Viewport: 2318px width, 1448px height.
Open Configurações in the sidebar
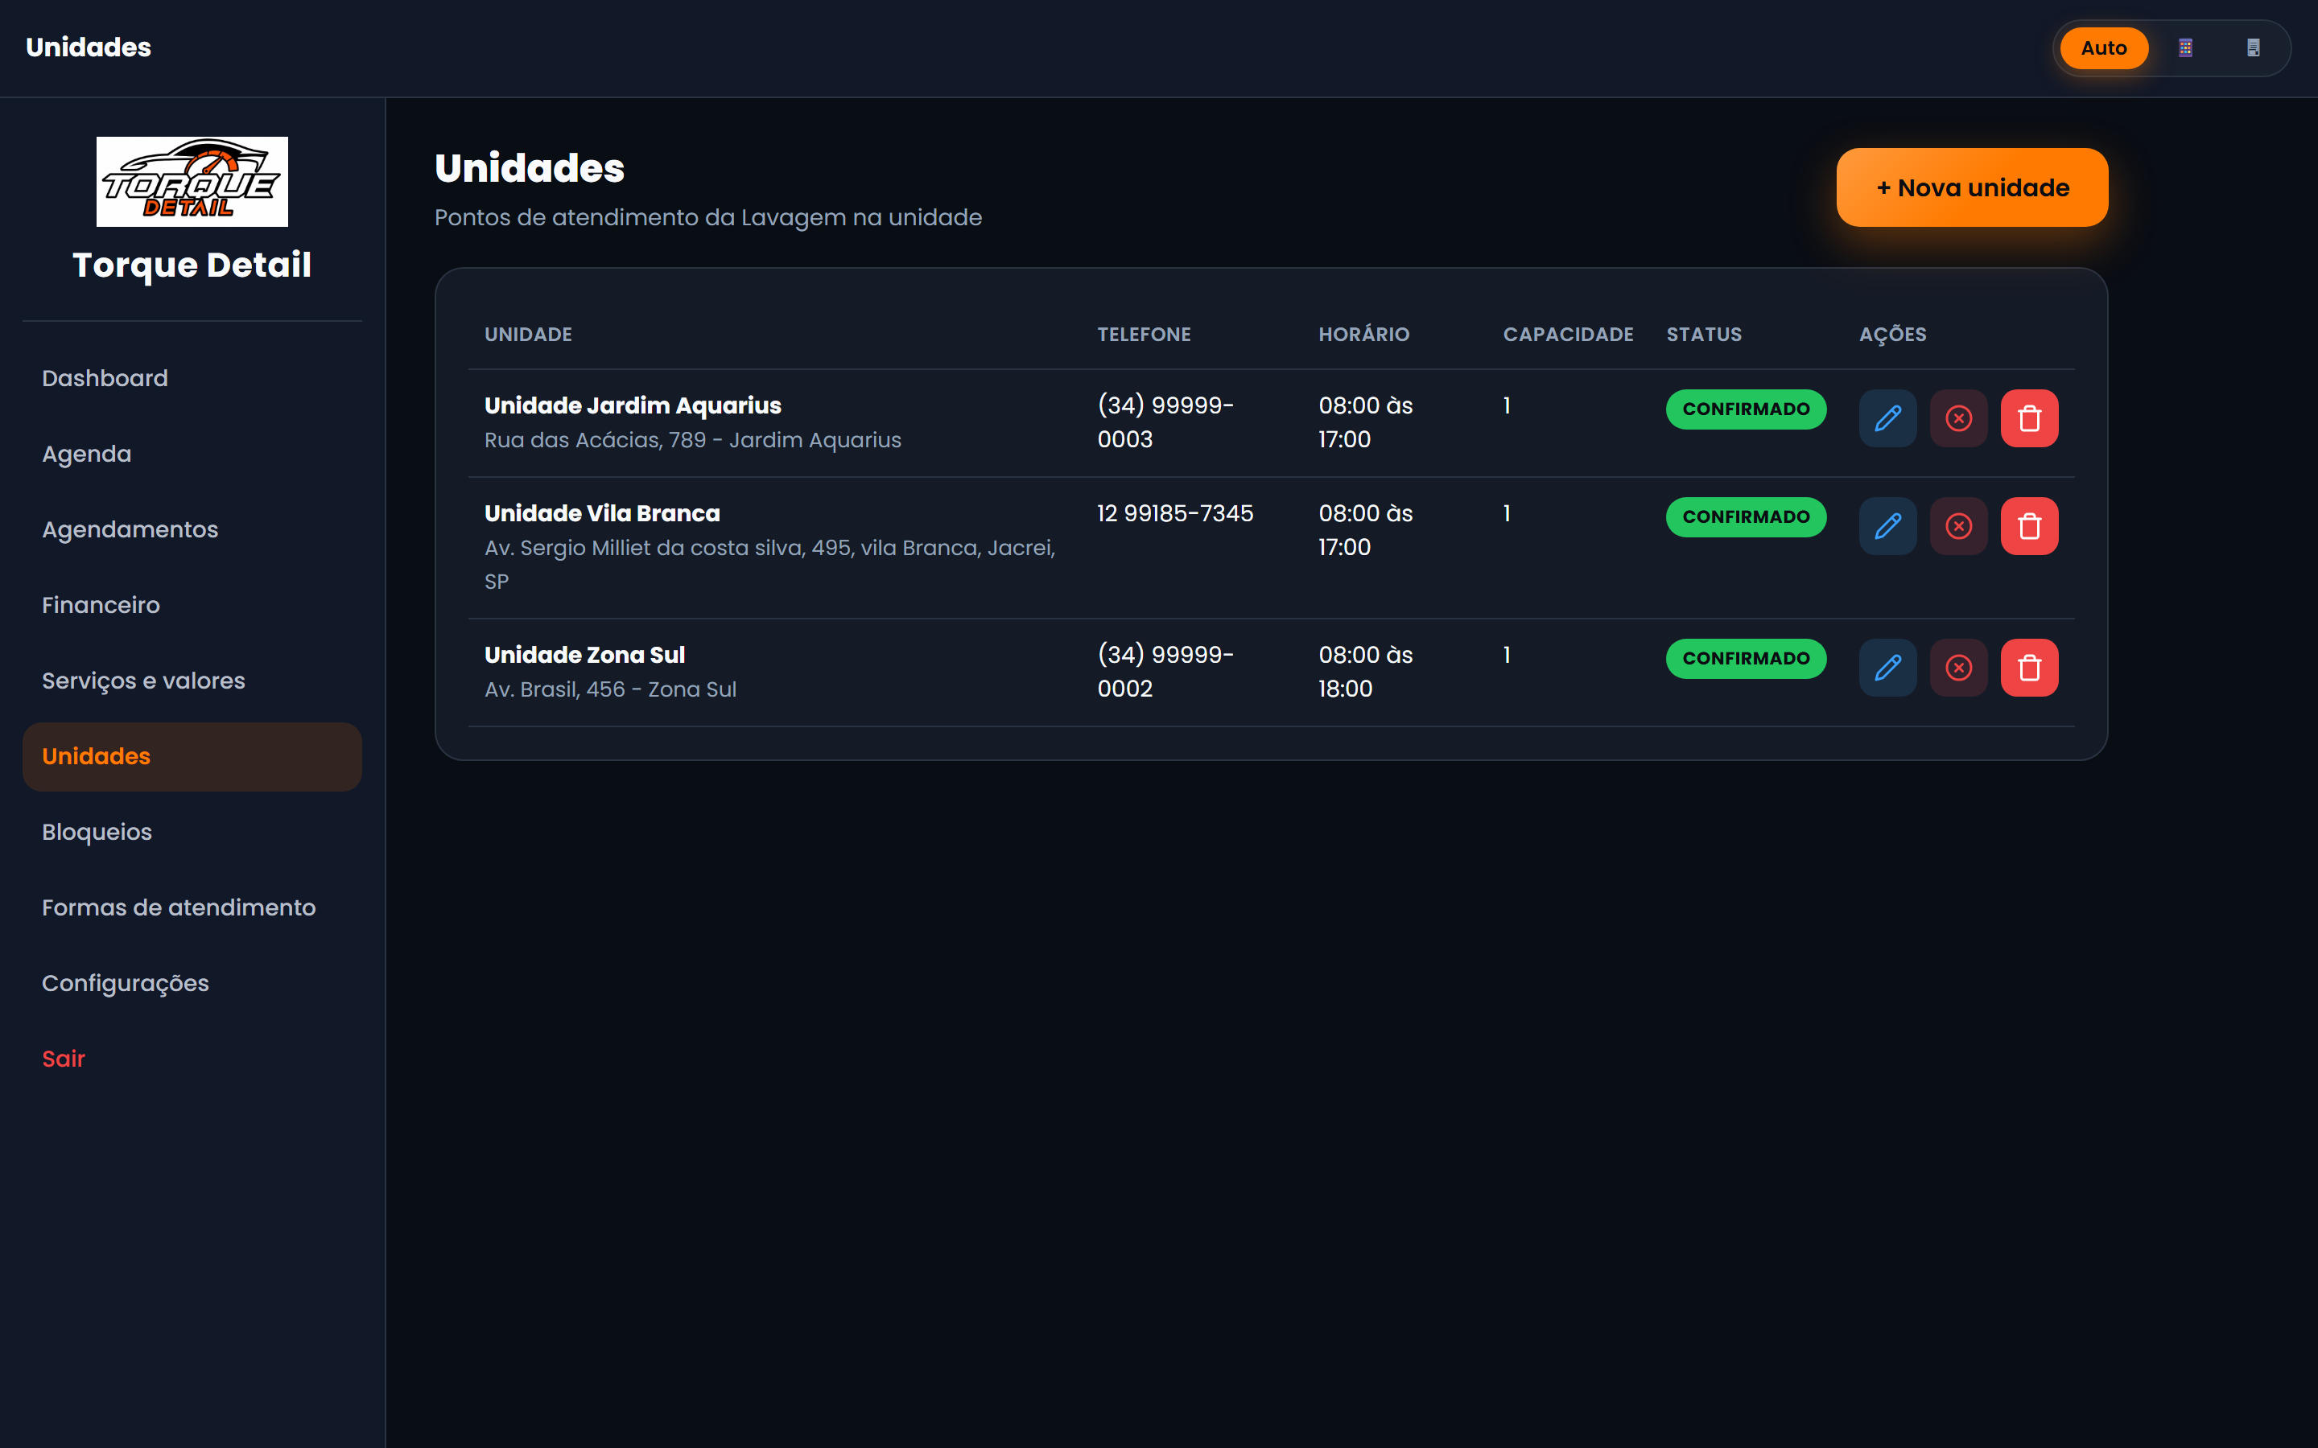[192, 984]
